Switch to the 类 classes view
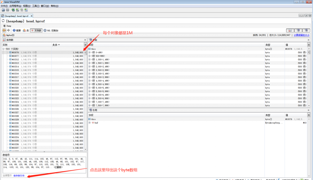Image resolution: width=313 pixels, height=180 pixels. click(x=26, y=31)
